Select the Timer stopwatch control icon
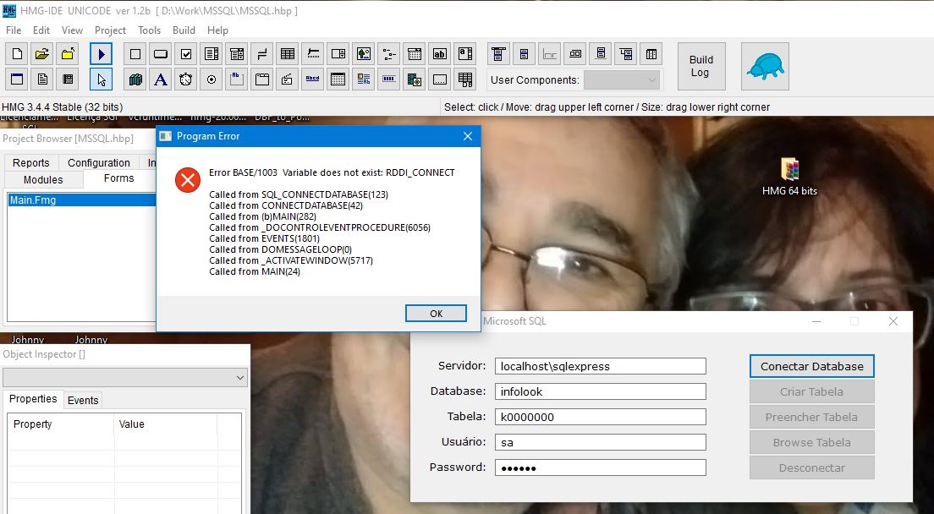The image size is (934, 514). pyautogui.click(x=186, y=79)
